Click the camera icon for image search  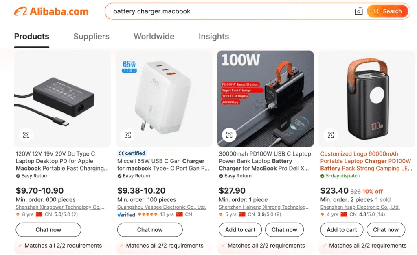click(x=359, y=11)
